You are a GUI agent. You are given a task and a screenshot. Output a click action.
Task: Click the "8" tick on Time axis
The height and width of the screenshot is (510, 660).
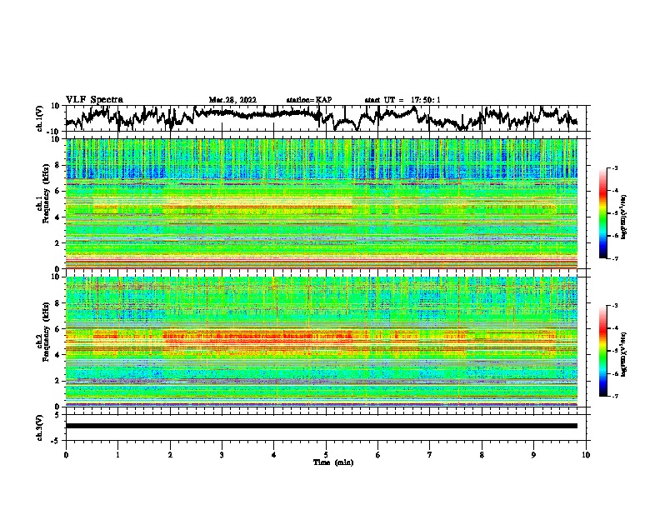click(x=482, y=455)
